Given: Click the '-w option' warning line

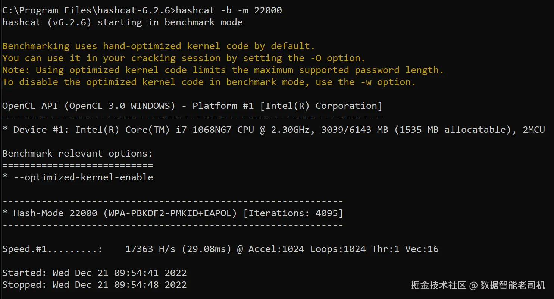Looking at the screenshot, I should (209, 82).
